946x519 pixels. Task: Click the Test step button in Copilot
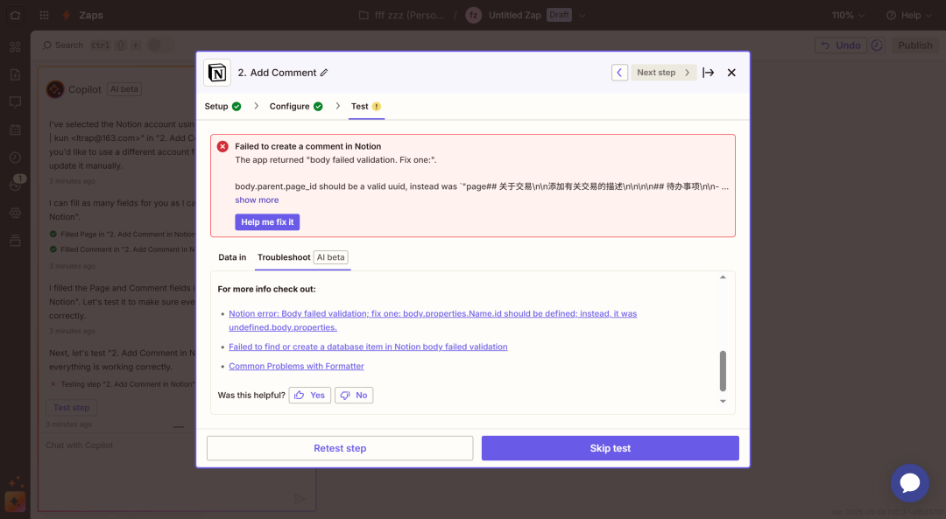[x=71, y=408]
